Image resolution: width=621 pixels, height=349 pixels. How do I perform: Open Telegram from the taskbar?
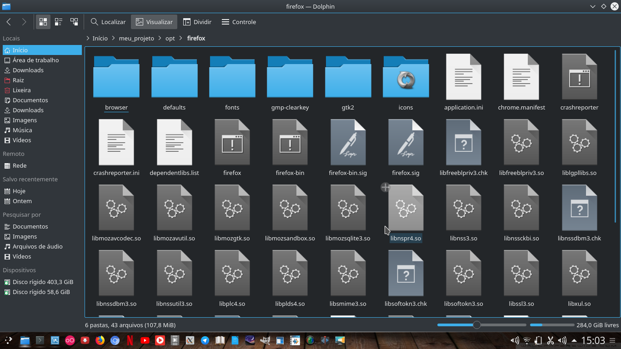(x=205, y=340)
